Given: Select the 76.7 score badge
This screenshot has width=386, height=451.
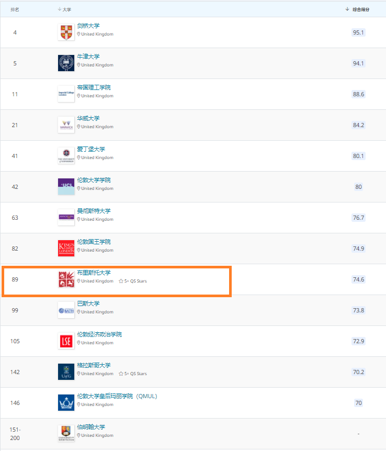Looking at the screenshot, I should pyautogui.click(x=358, y=218).
